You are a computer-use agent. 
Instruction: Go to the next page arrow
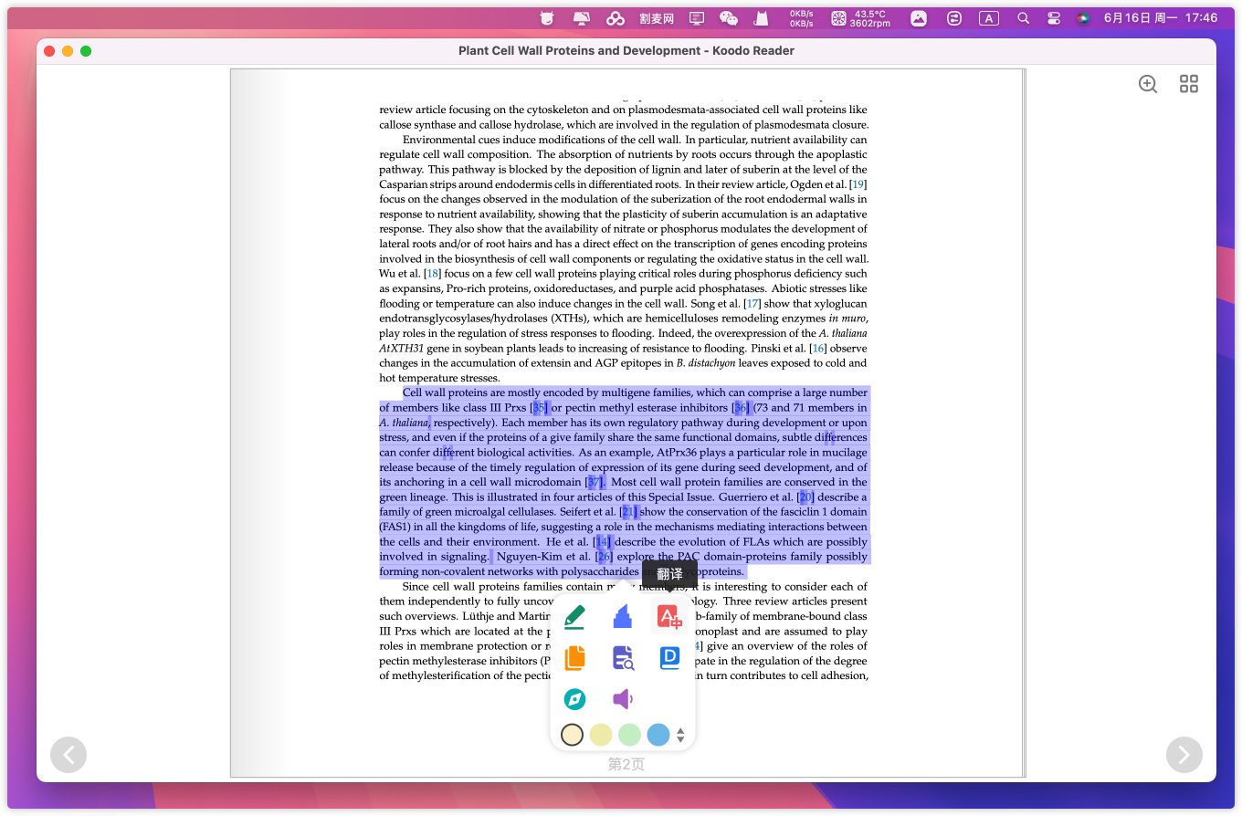[1184, 755]
